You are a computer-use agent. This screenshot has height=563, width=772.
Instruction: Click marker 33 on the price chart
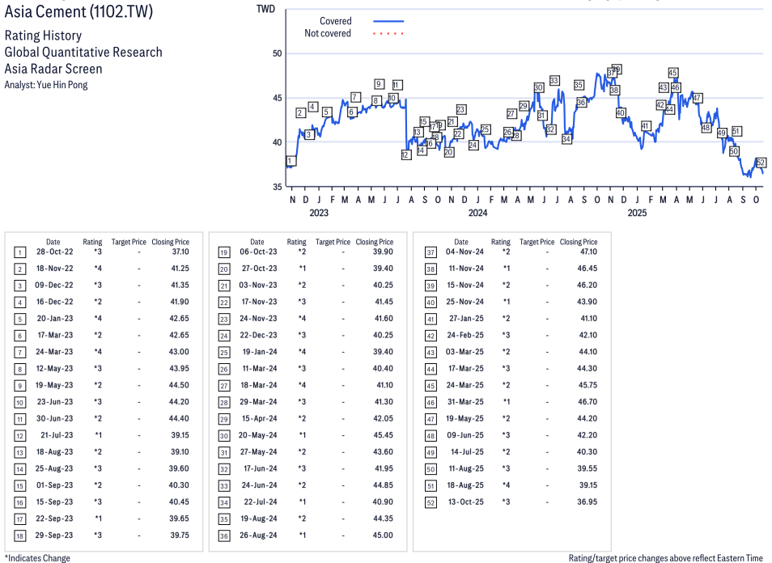pyautogui.click(x=554, y=81)
